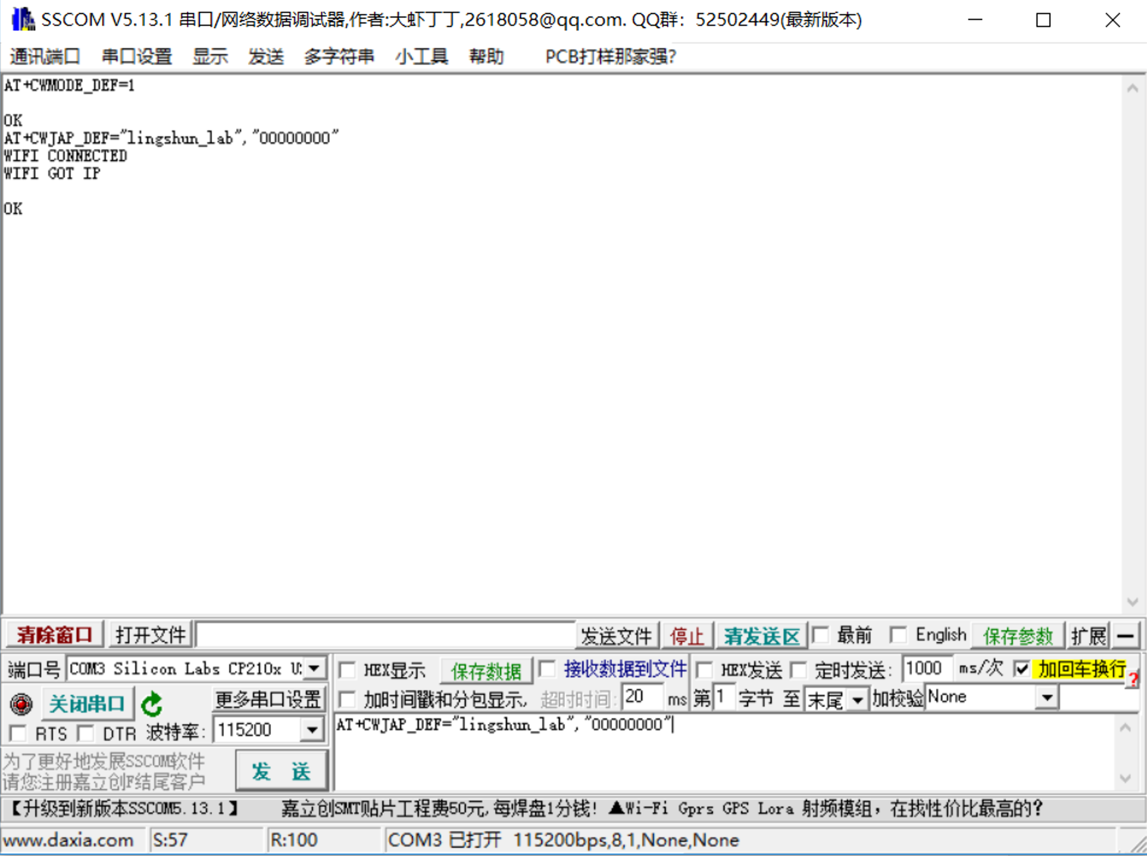Click the minus collapse button beside 扩展
Viewport: 1147px width, 856px height.
[x=1125, y=636]
